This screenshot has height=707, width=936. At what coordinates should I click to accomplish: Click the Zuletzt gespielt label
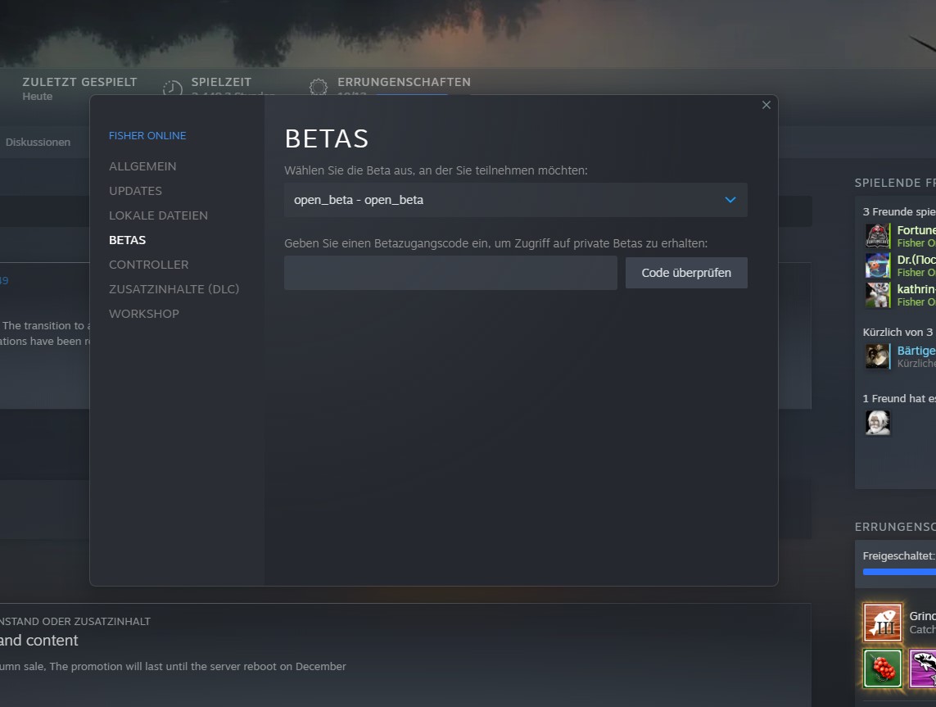point(79,82)
